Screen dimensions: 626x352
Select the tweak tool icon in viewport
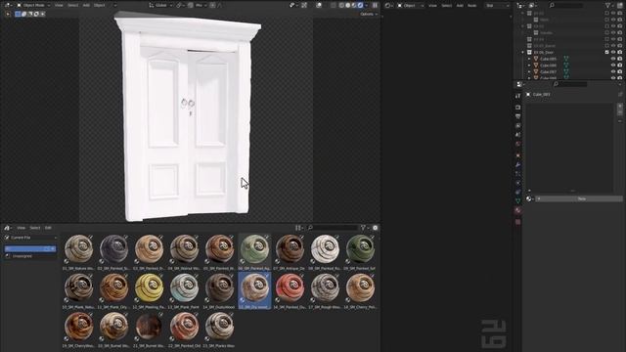click(8, 14)
